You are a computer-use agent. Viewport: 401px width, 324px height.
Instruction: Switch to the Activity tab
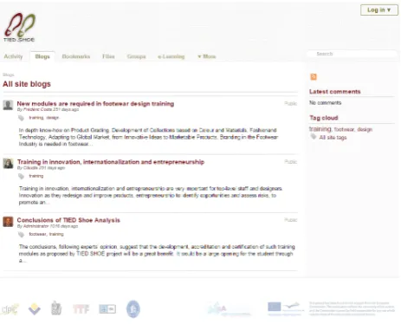point(13,56)
